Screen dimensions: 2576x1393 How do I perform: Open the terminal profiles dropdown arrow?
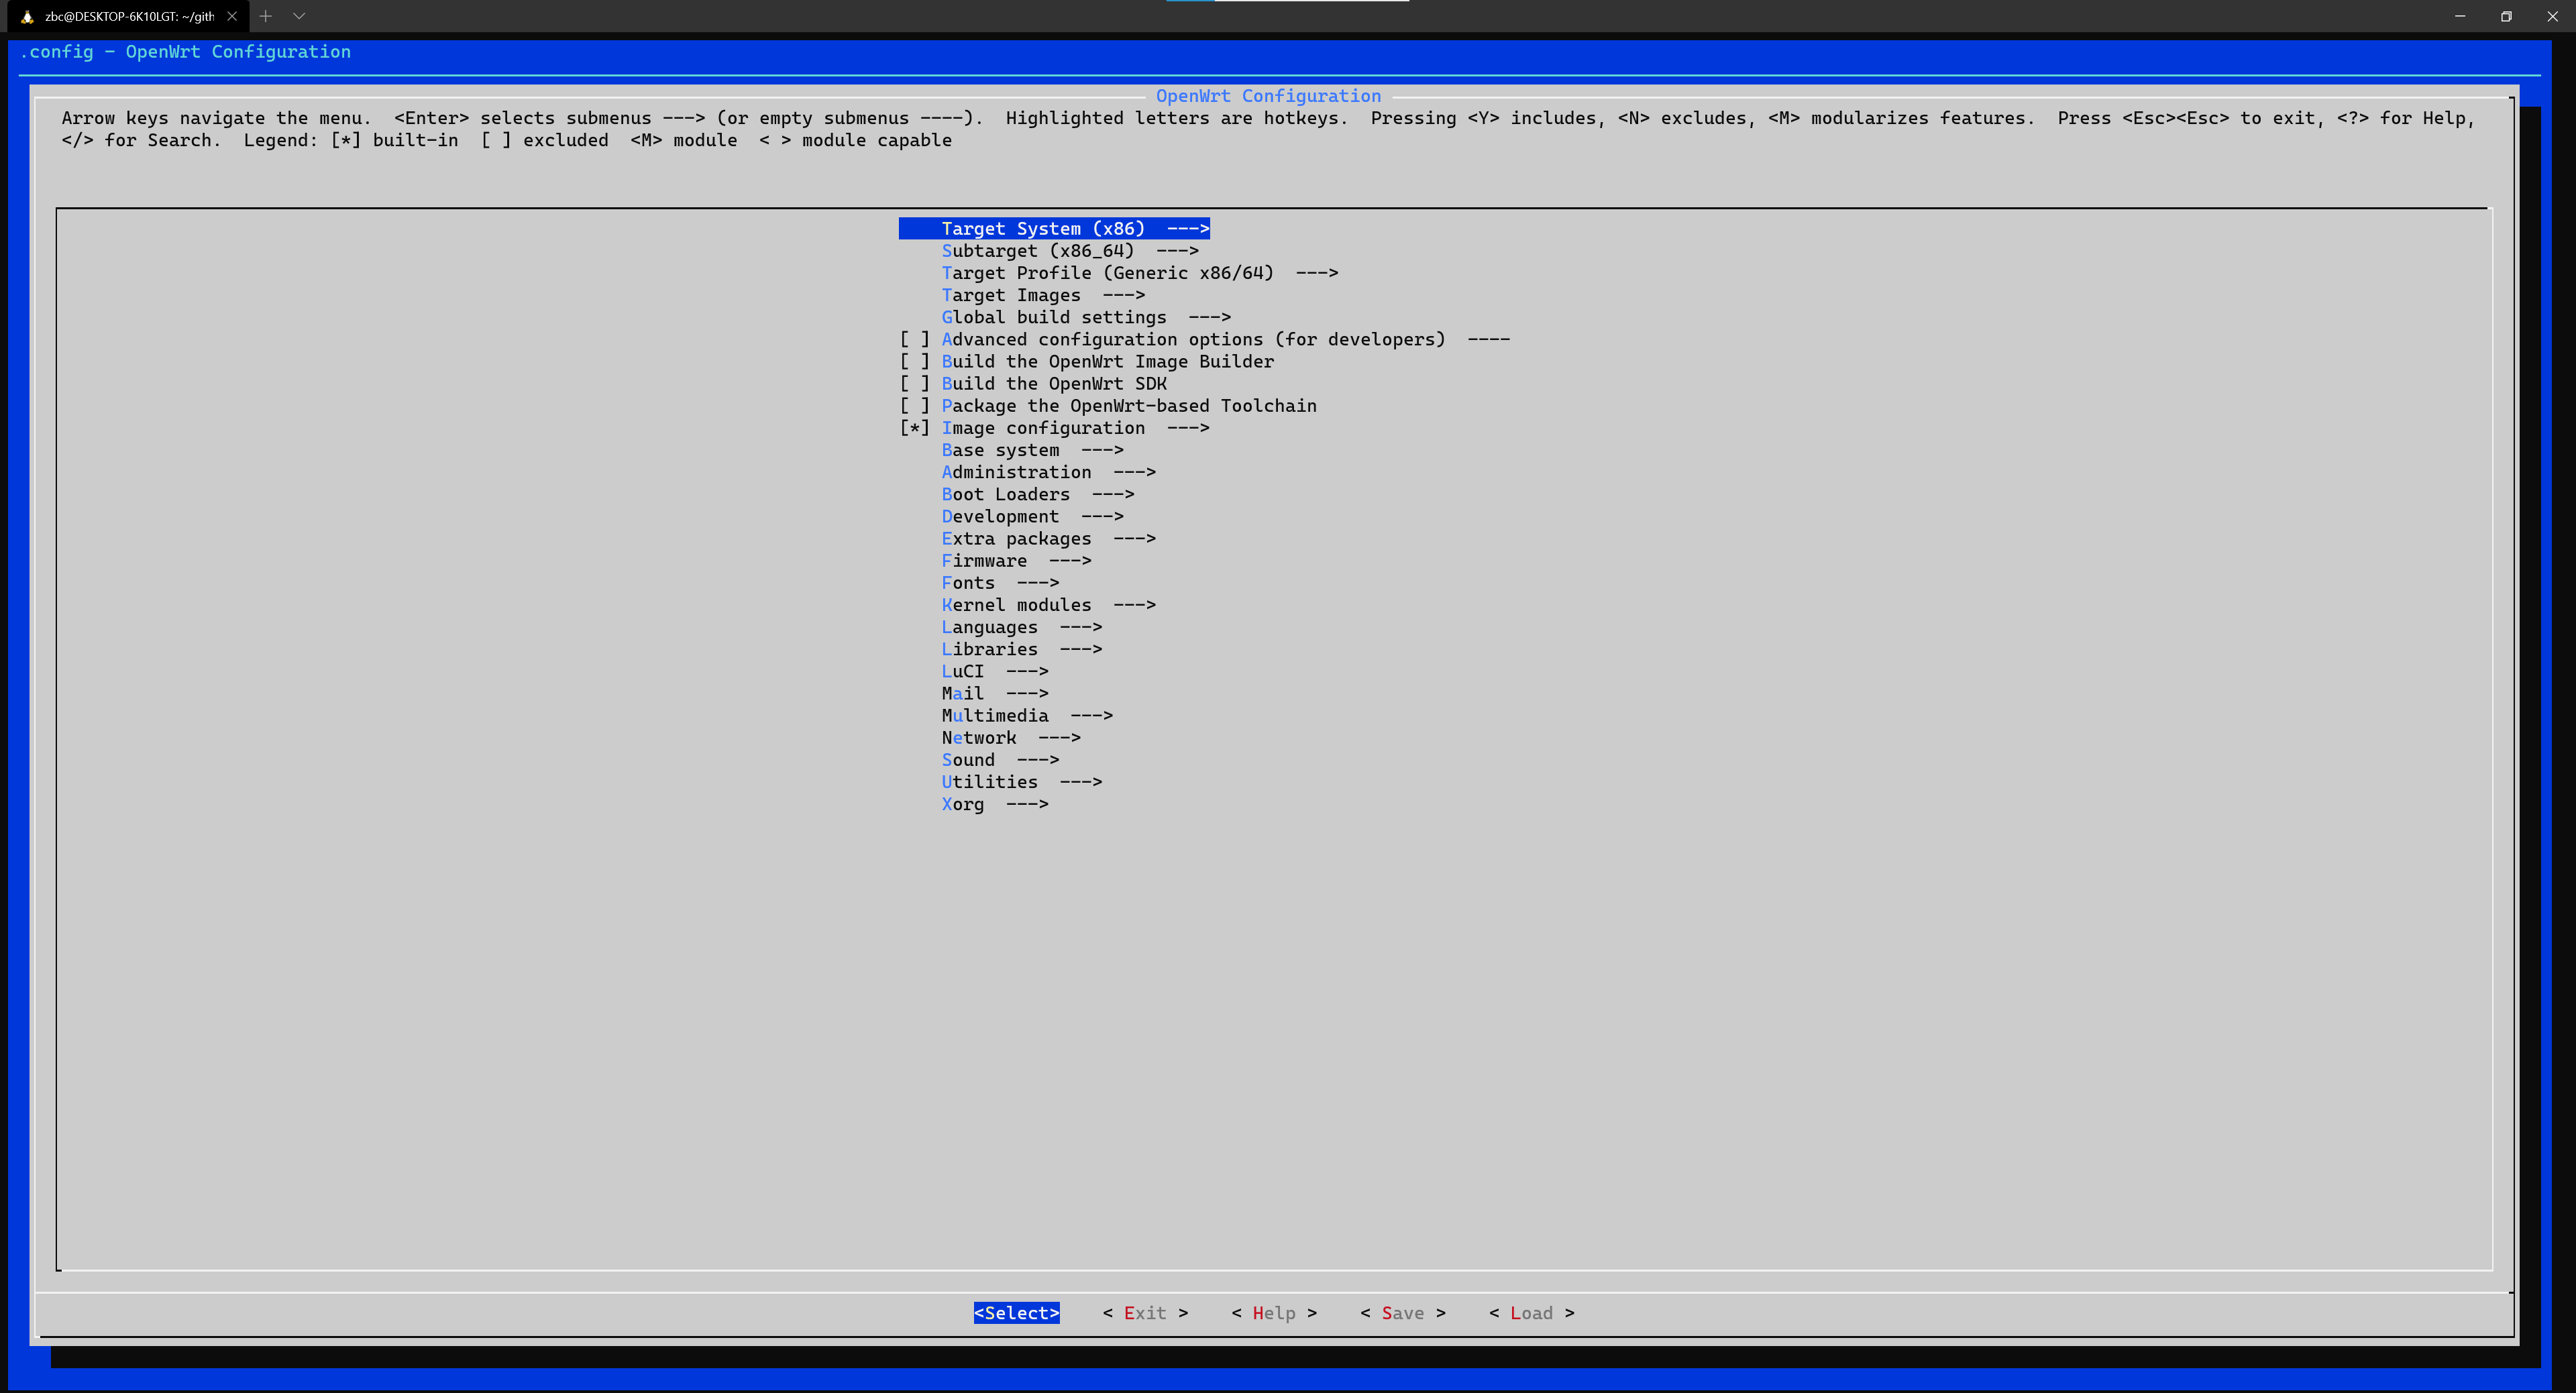[x=299, y=16]
